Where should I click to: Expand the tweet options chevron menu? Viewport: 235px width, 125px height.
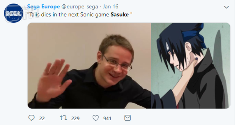(226, 7)
